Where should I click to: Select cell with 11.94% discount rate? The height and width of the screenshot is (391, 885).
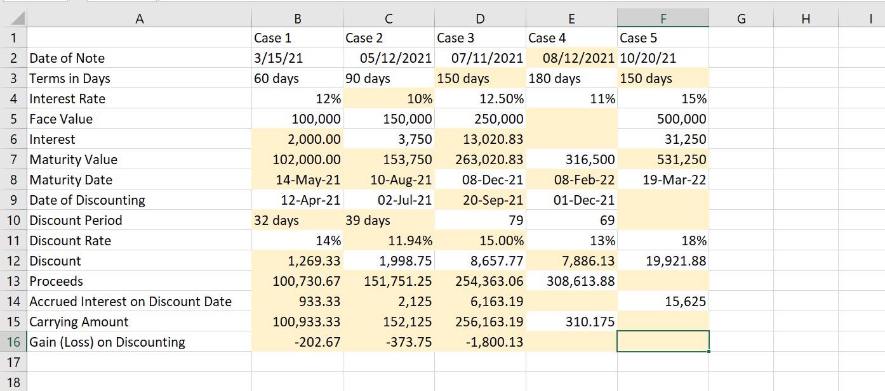pyautogui.click(x=389, y=240)
